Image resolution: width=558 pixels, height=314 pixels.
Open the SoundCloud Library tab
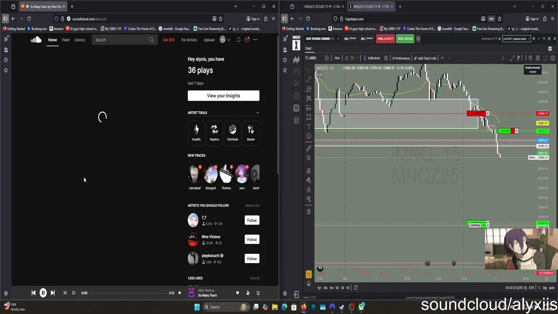79,40
